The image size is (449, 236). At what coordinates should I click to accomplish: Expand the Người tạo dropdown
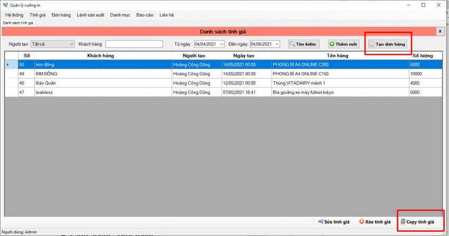(71, 44)
